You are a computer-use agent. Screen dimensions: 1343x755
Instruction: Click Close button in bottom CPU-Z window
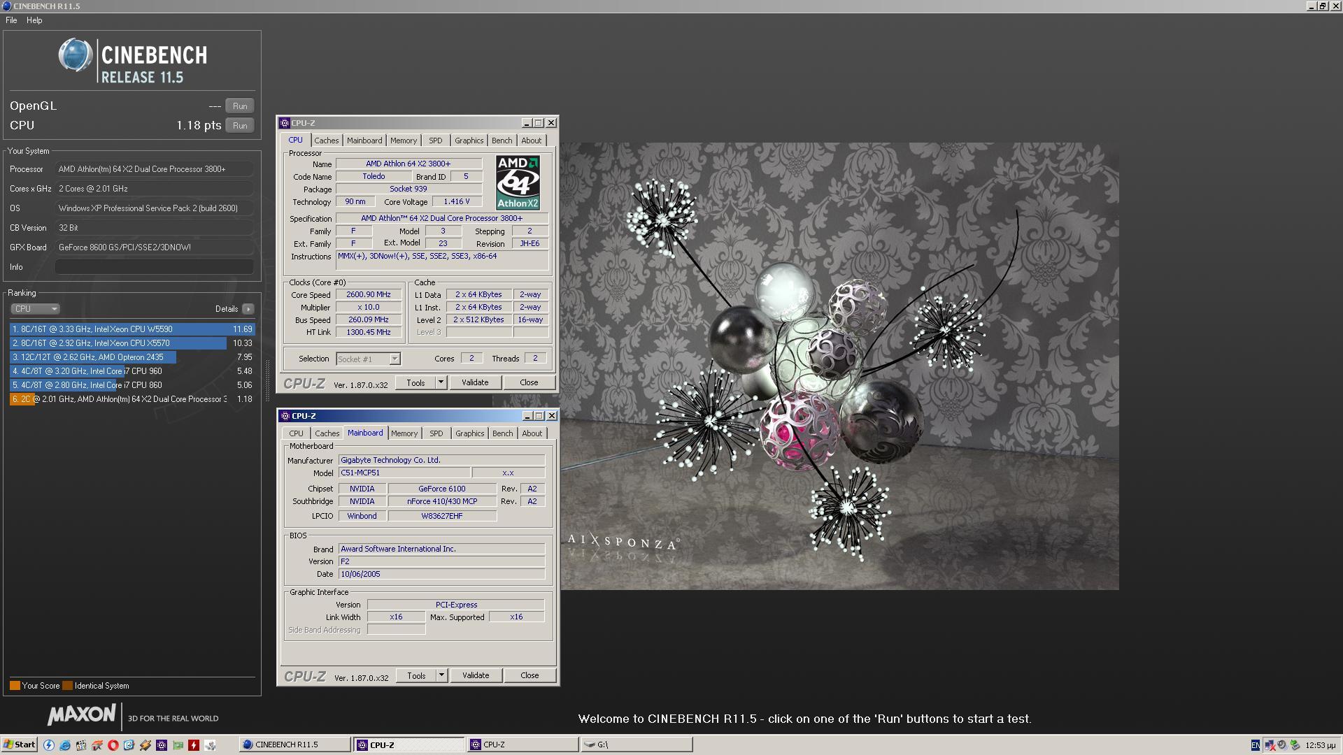pyautogui.click(x=530, y=675)
